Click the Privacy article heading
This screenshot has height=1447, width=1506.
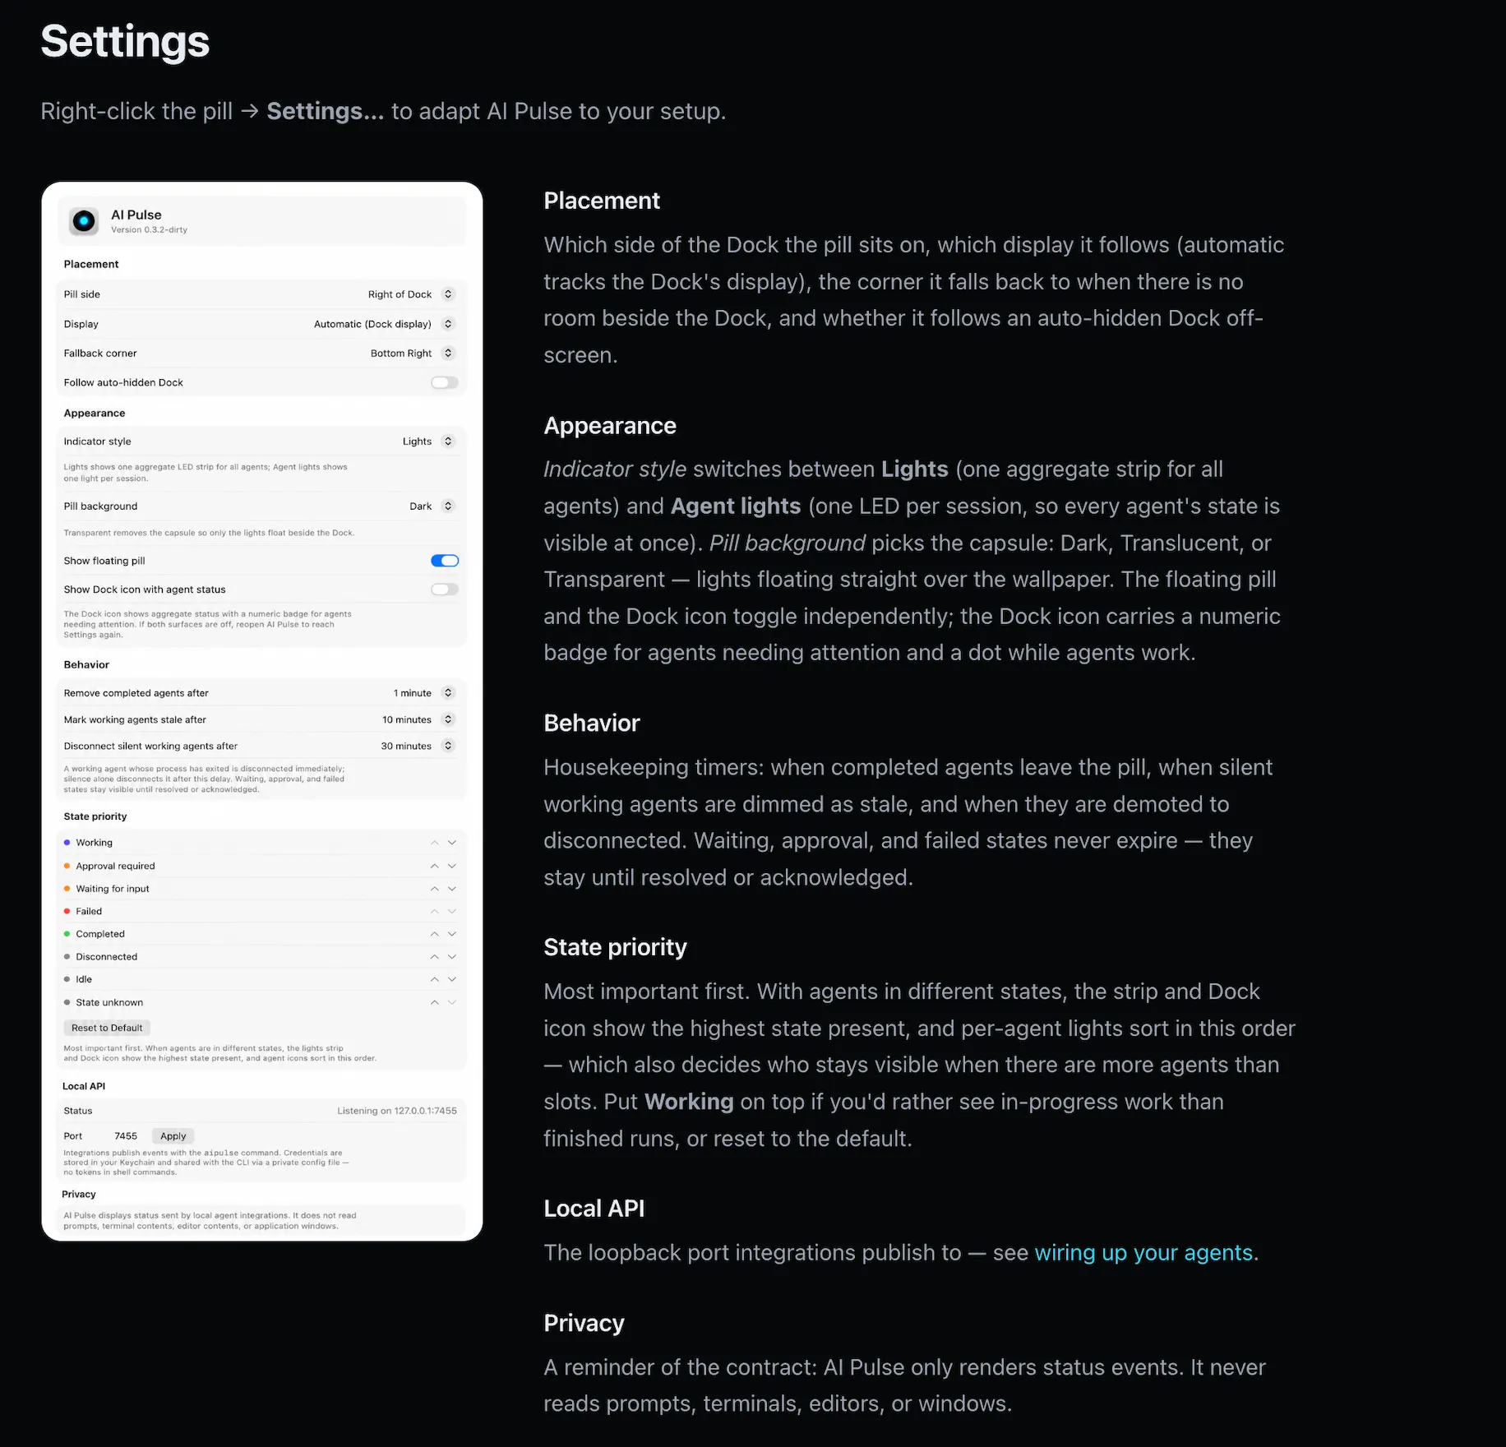tap(584, 1323)
